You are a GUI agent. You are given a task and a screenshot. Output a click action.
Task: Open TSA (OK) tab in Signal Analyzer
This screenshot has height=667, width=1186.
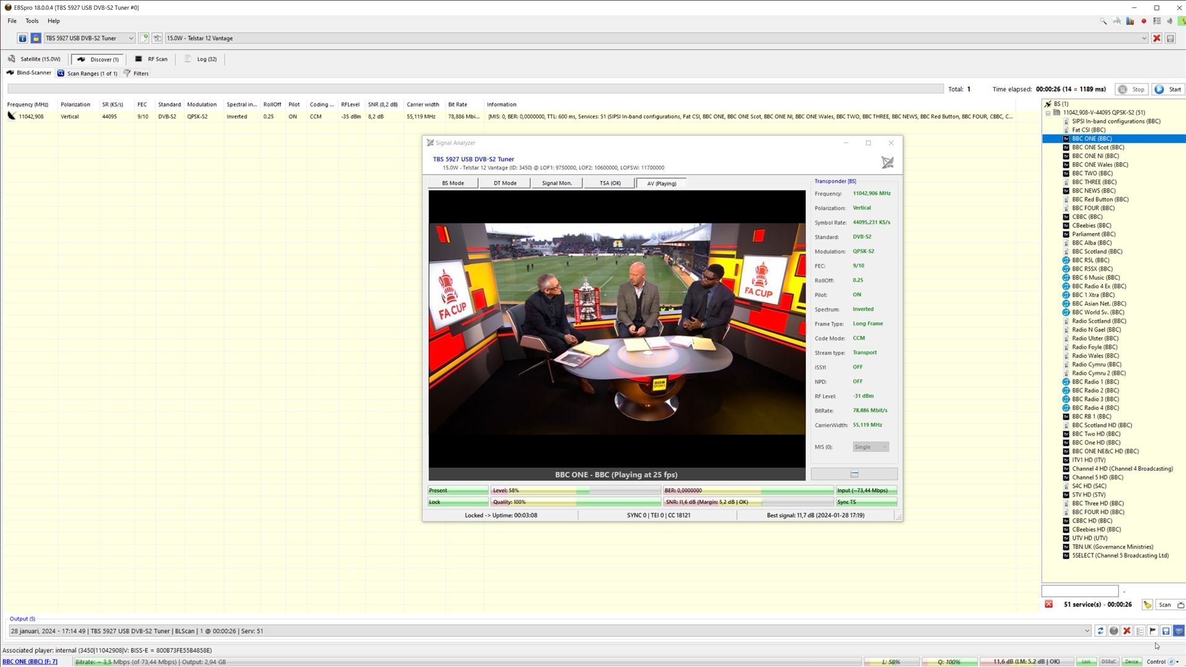[x=610, y=183]
